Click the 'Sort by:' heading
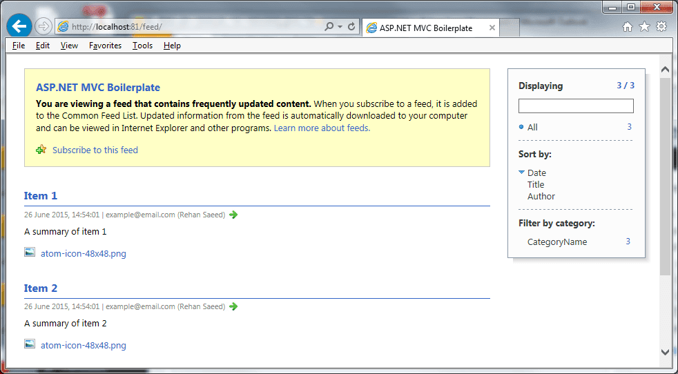Screen dimensions: 678x374 coord(535,155)
